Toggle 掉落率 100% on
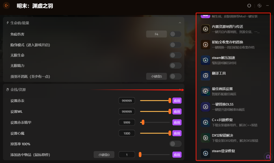 [x=176, y=144]
